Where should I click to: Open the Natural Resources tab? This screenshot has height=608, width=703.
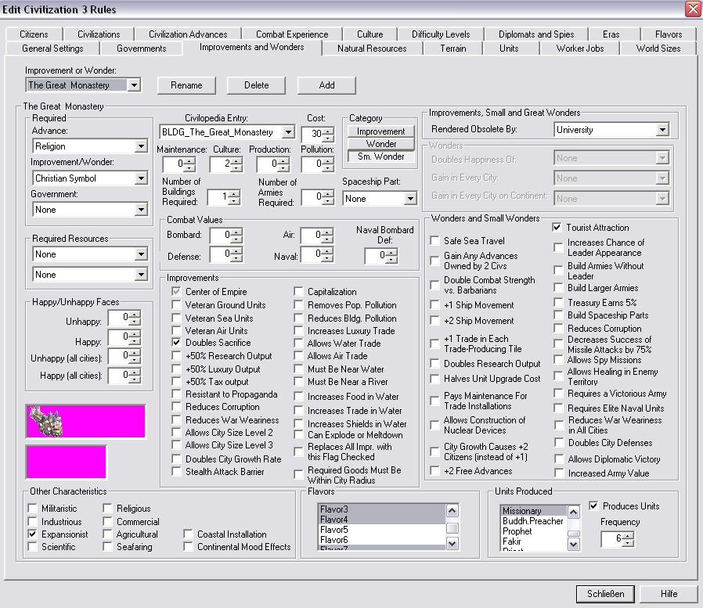pos(372,49)
